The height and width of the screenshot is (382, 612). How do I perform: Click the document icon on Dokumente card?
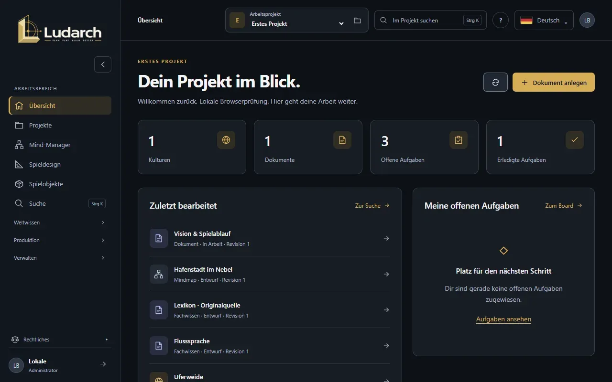[x=342, y=140]
